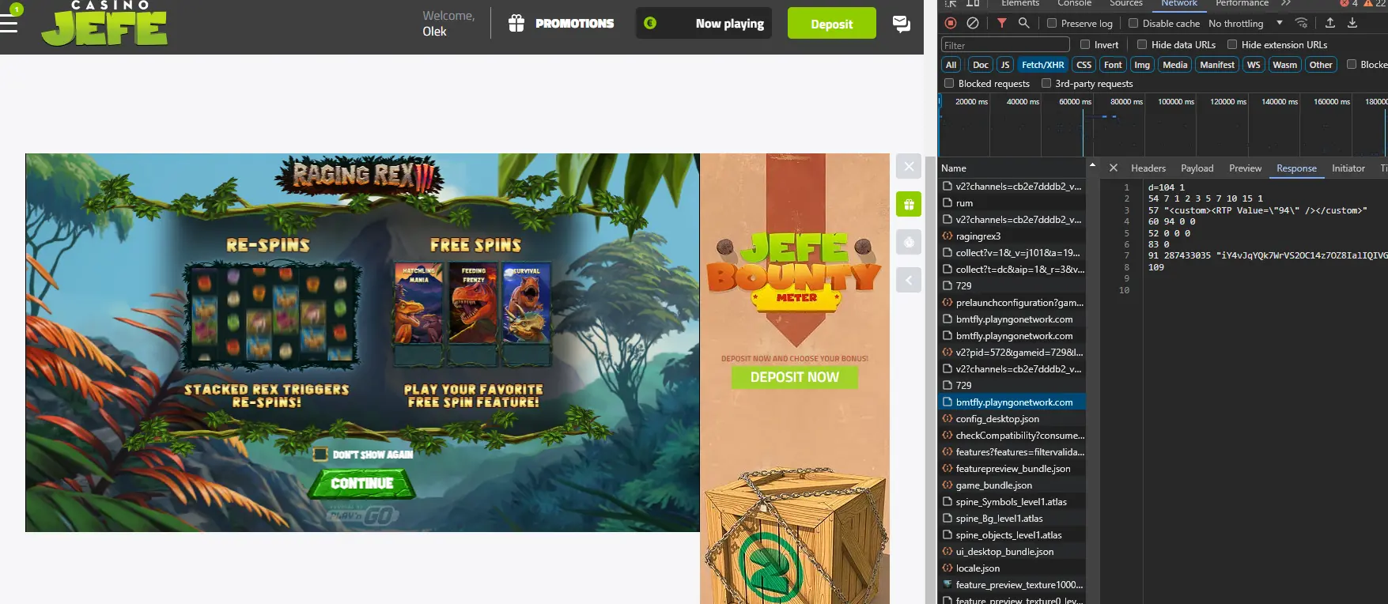Click the stop recording network log icon

coord(951,23)
